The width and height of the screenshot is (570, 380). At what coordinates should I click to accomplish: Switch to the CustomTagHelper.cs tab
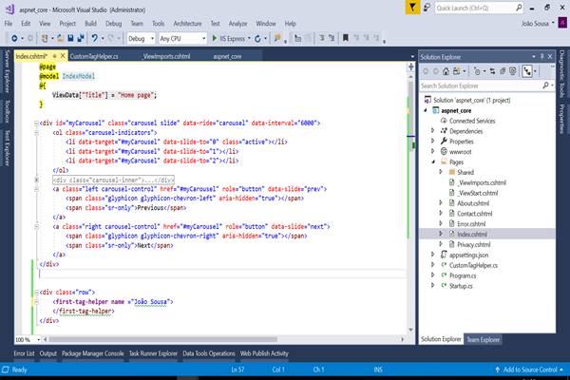pyautogui.click(x=94, y=57)
